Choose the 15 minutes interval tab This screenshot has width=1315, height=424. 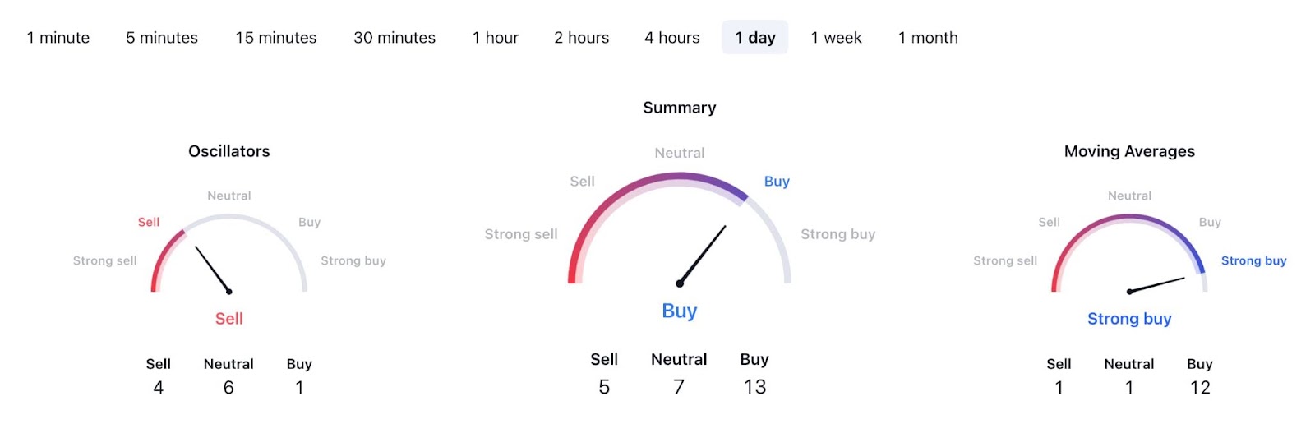coord(276,38)
